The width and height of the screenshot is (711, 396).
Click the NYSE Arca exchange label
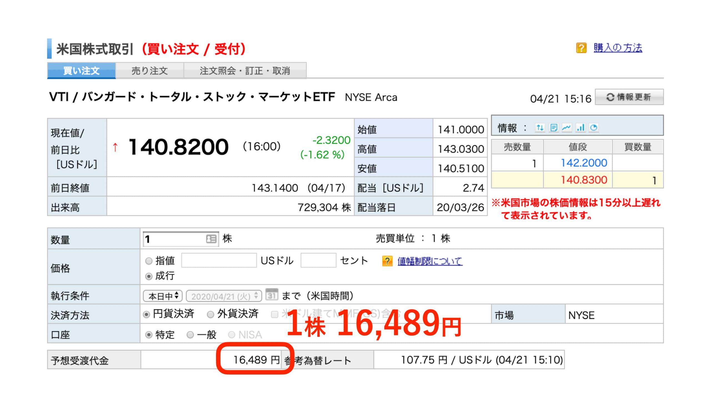point(371,97)
